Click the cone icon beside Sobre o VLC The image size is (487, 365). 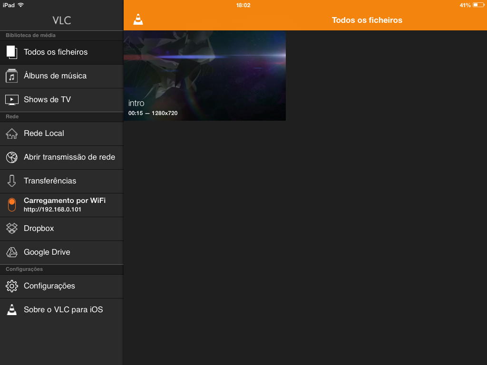click(12, 310)
